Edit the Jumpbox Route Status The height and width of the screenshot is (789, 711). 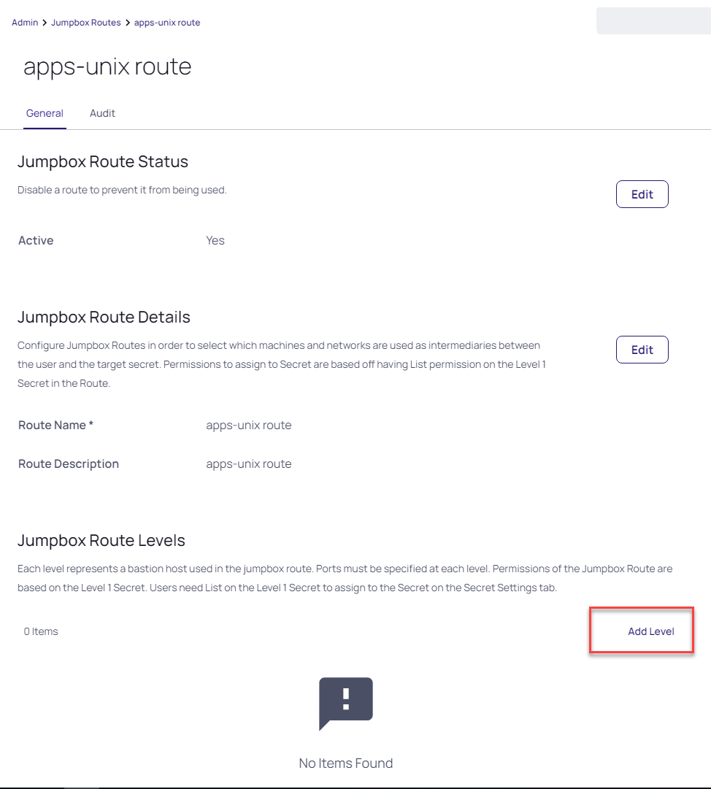[642, 194]
